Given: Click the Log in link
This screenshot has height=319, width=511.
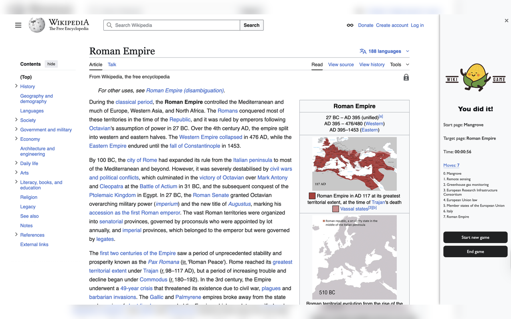Looking at the screenshot, I should [x=417, y=25].
